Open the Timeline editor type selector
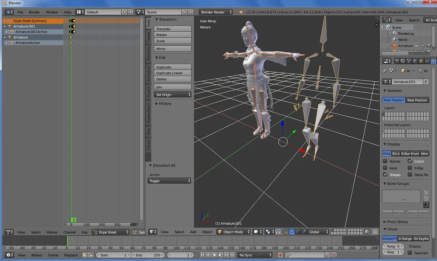The width and height of the screenshot is (437, 261). tap(9, 255)
